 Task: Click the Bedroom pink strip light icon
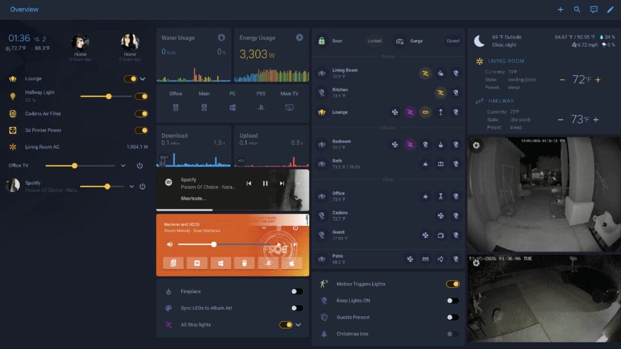click(410, 145)
